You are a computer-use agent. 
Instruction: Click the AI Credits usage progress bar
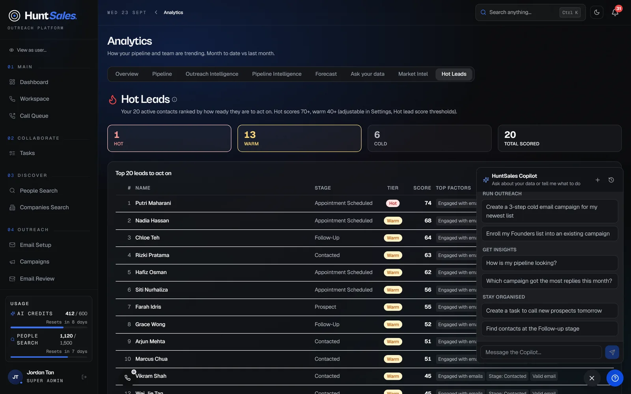click(49, 327)
